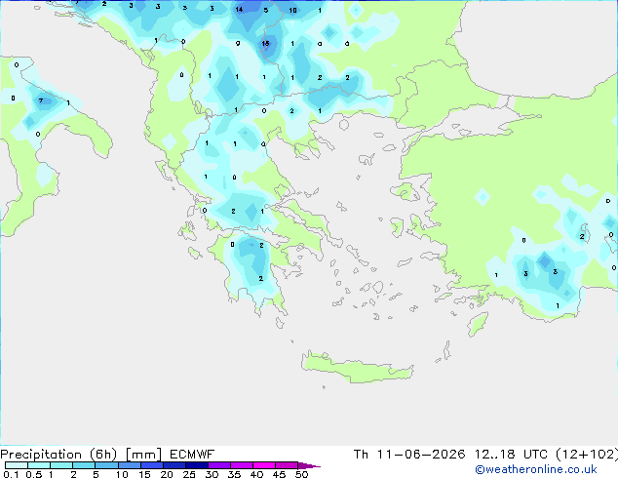Click the 20–25 mm legend color box

coord(174,465)
